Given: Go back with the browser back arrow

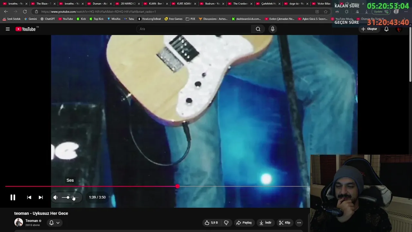Looking at the screenshot, I should 6,12.
